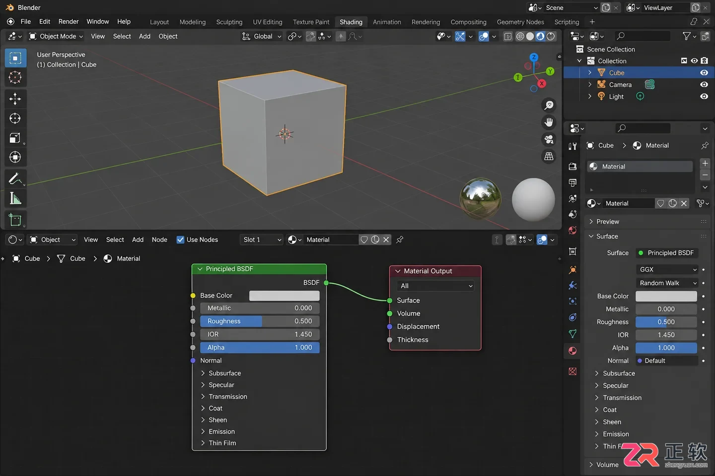715x476 pixels.
Task: Click Principled BSDF surface shader button
Action: (x=667, y=253)
